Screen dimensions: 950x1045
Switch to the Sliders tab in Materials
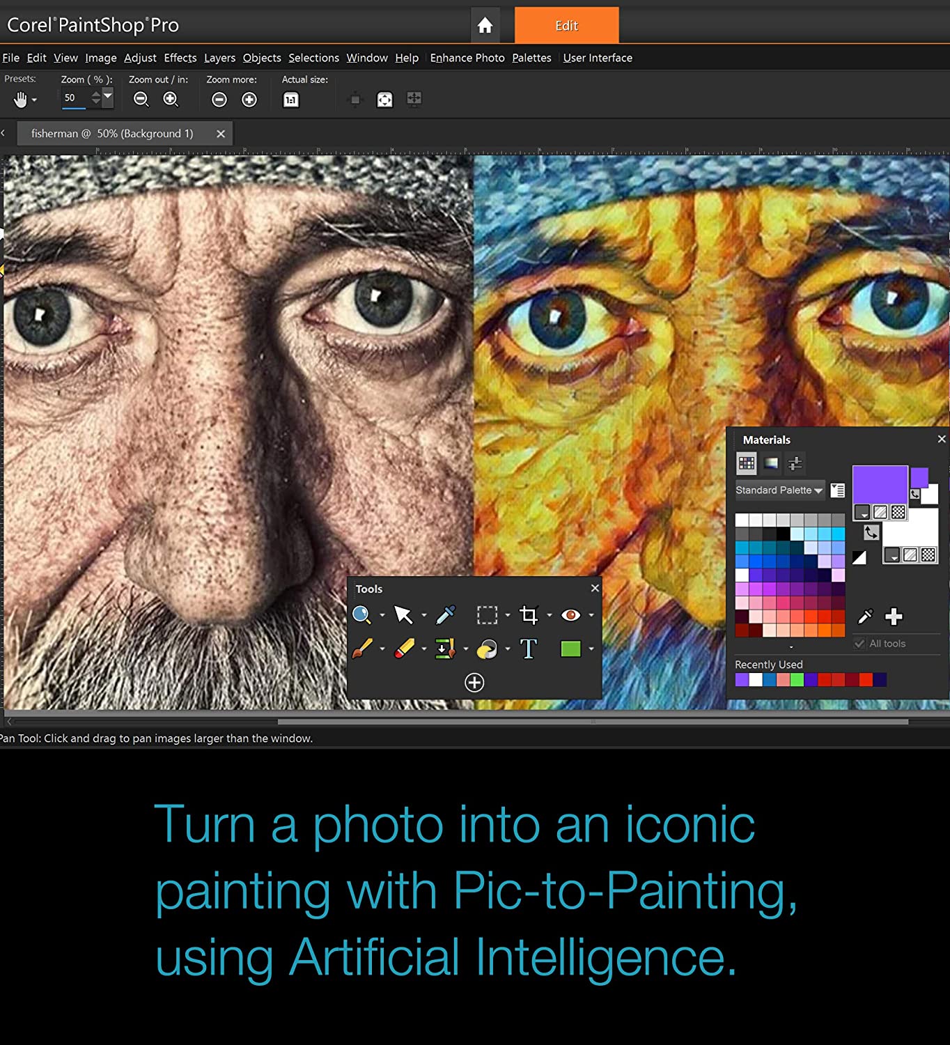795,463
